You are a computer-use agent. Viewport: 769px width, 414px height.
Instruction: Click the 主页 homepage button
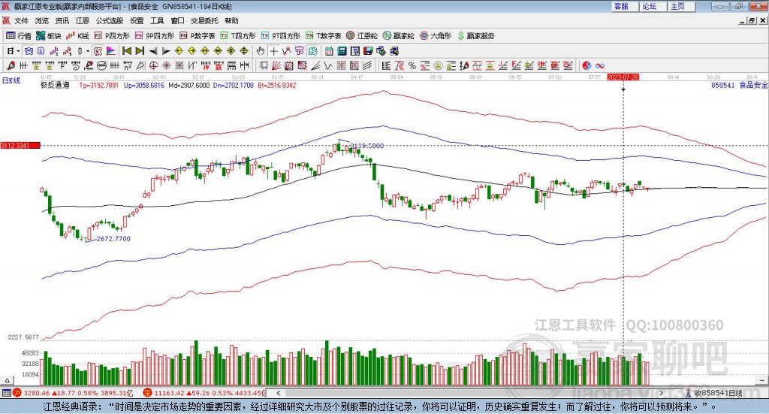coord(677,6)
